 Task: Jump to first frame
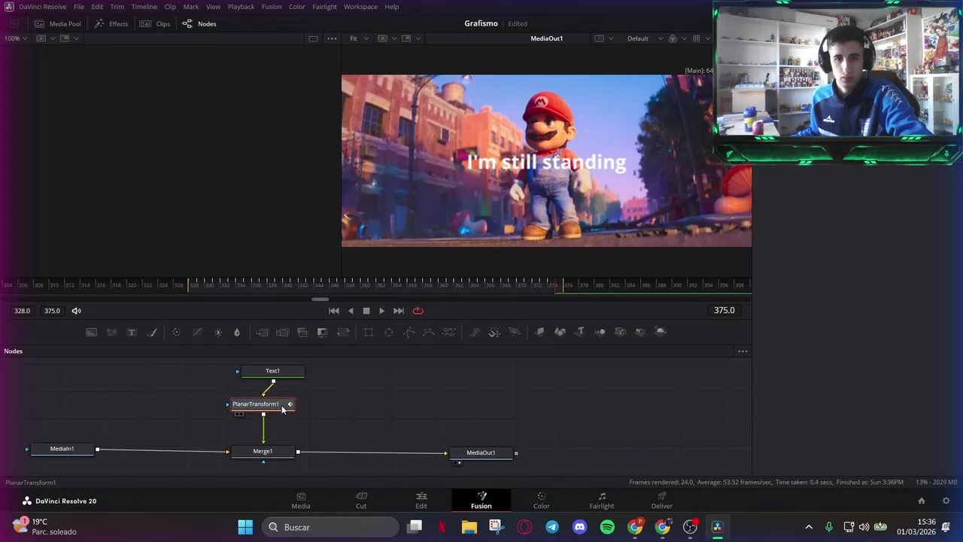pos(334,311)
